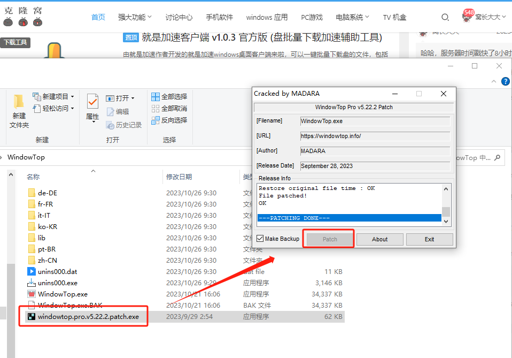Click the search magnifier in Explorer search box
512x358 pixels.
pyautogui.click(x=498, y=157)
